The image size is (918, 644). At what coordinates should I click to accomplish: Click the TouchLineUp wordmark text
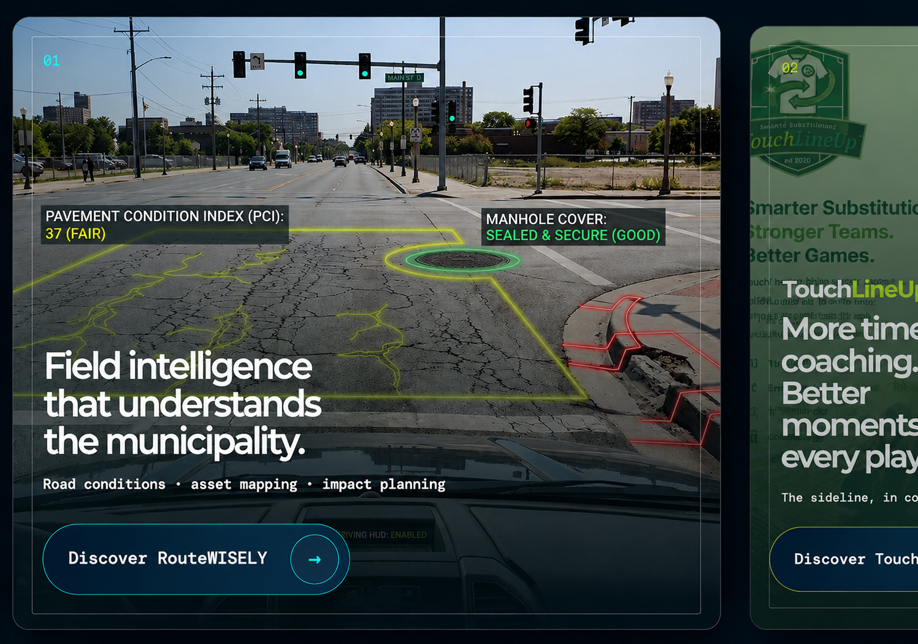(x=850, y=289)
